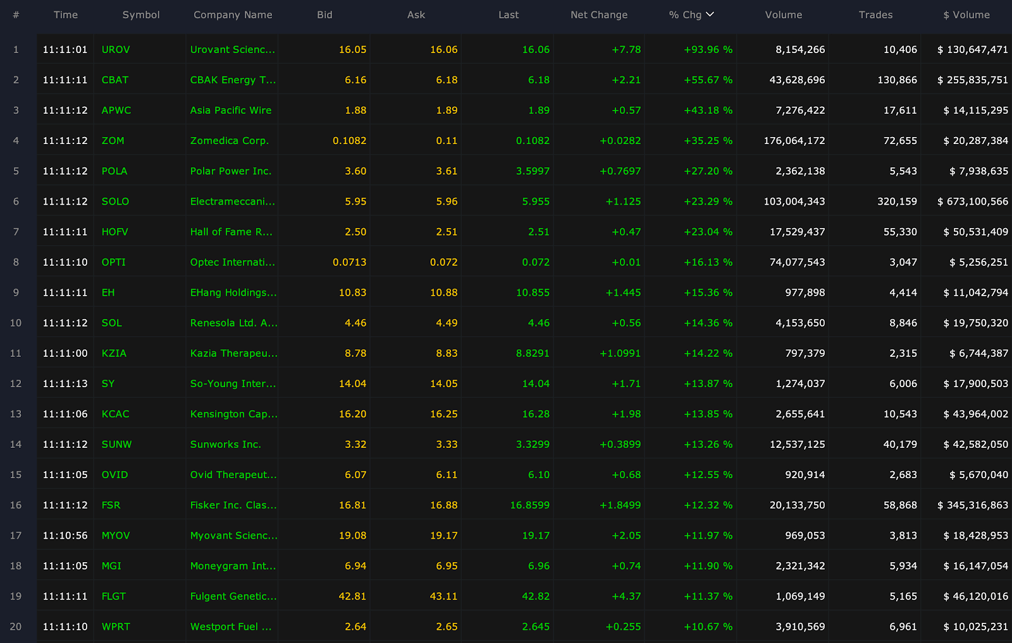Sort by Company Name column header
The height and width of the screenshot is (643, 1012).
point(233,15)
